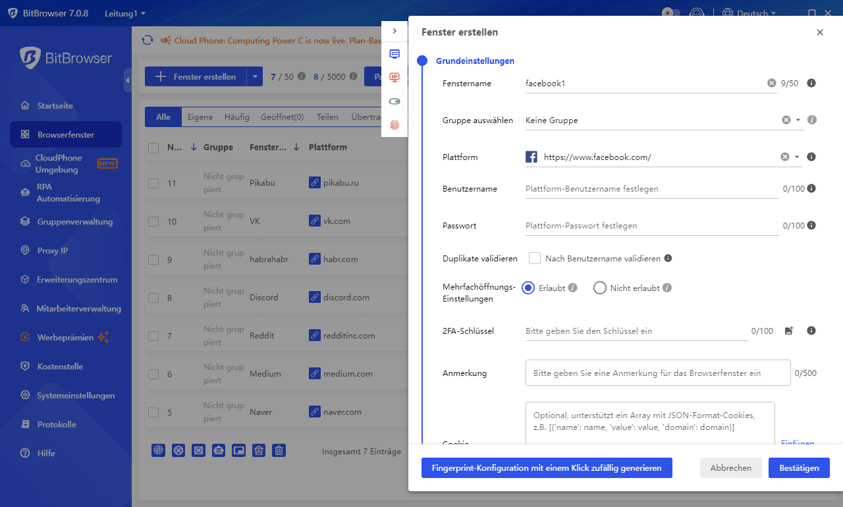
Task: Open Proxy IP in the sidebar
Action: coord(53,250)
